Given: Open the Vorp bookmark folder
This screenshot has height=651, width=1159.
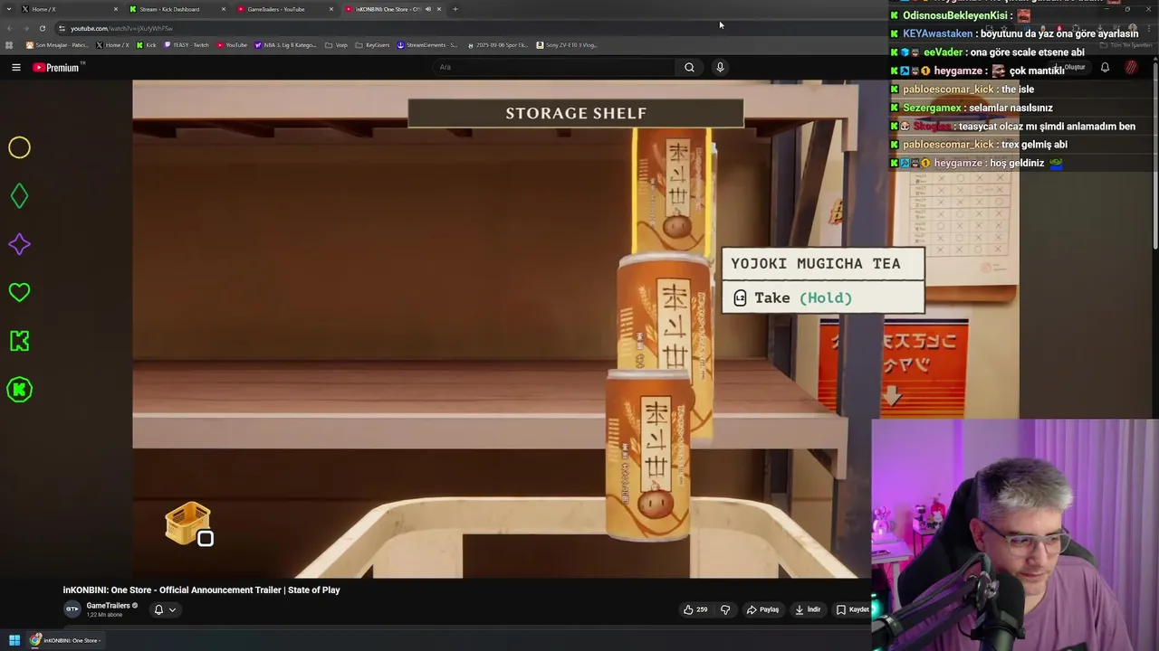Looking at the screenshot, I should coord(336,44).
